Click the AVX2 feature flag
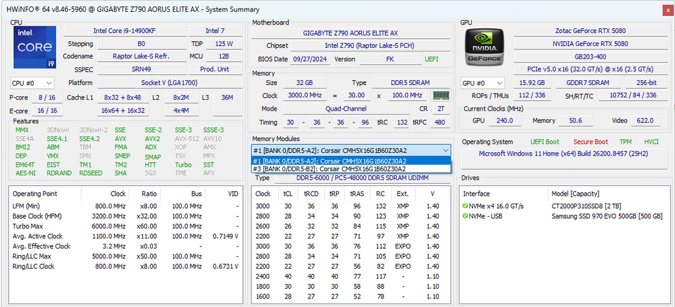Image resolution: width=675 pixels, height=307 pixels. 152,139
